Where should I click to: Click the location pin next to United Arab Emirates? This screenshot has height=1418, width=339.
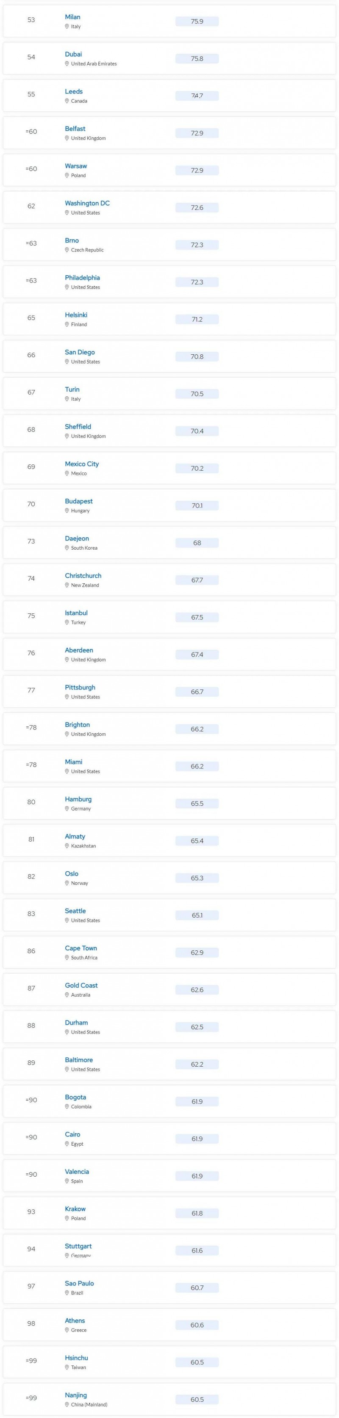[67, 64]
